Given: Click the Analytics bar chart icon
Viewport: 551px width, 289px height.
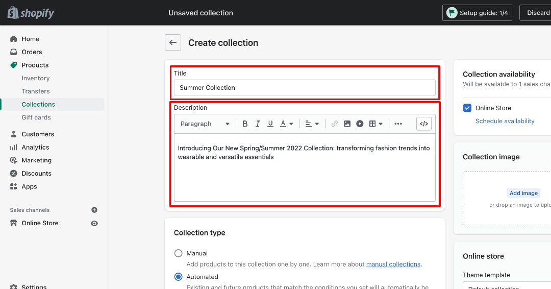Looking at the screenshot, I should [x=13, y=148].
